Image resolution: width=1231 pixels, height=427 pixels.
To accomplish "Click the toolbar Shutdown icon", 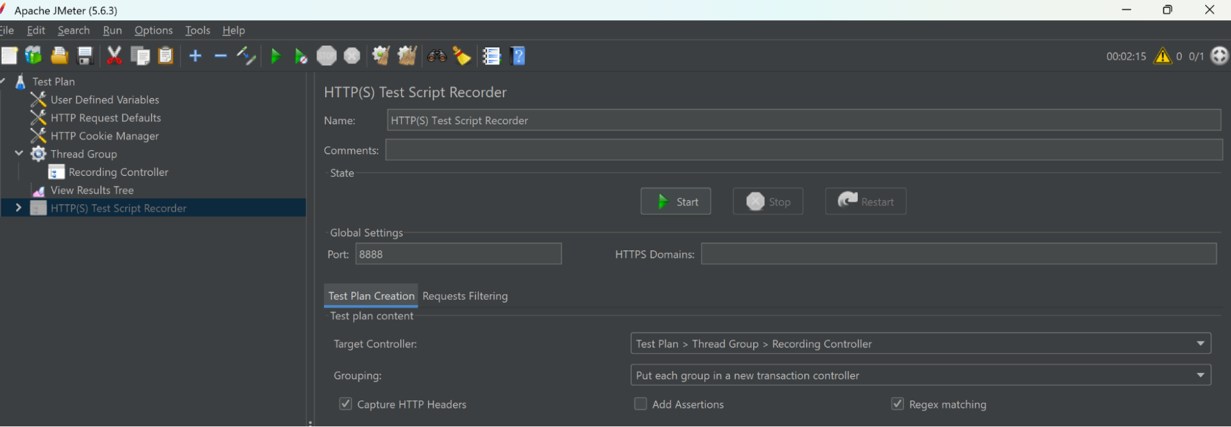I will pyautogui.click(x=352, y=56).
